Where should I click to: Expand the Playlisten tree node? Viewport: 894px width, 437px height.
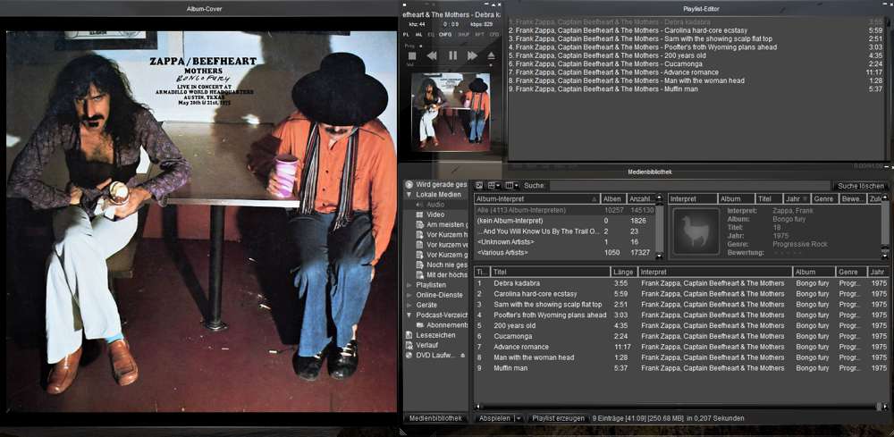point(409,285)
